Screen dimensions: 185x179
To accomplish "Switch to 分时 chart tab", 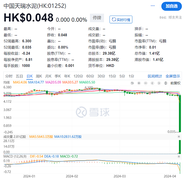I will 9,76.
